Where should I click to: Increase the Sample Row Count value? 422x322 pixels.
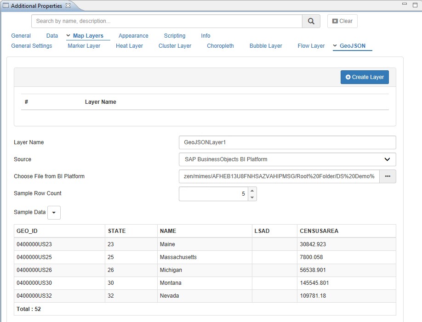tap(252, 190)
